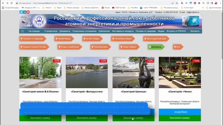Click the browser forward arrow
This screenshot has height=125, width=223.
(x=7, y=3)
